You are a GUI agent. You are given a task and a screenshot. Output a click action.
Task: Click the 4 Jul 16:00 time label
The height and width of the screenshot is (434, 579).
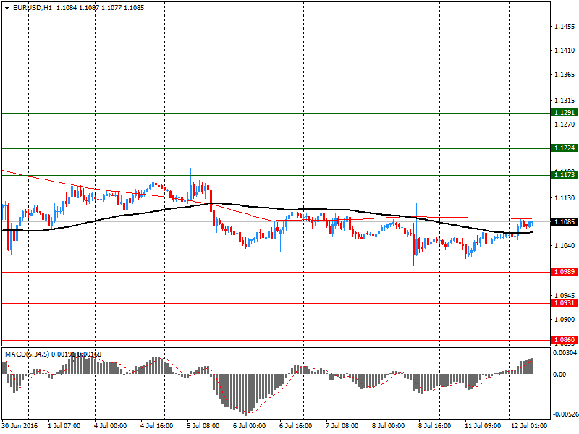coord(156,426)
